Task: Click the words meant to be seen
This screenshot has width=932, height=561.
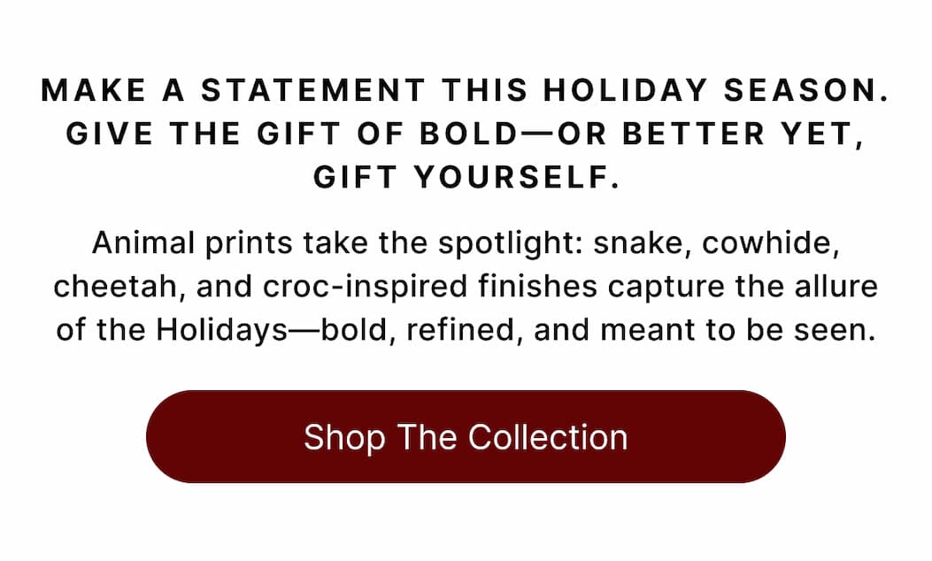Action: 735,328
